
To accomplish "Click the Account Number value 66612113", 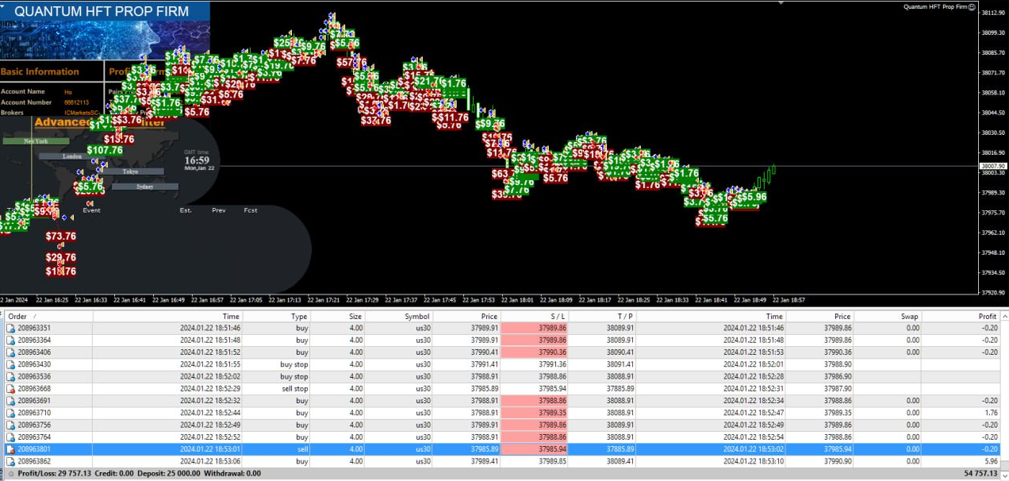I will (76, 102).
